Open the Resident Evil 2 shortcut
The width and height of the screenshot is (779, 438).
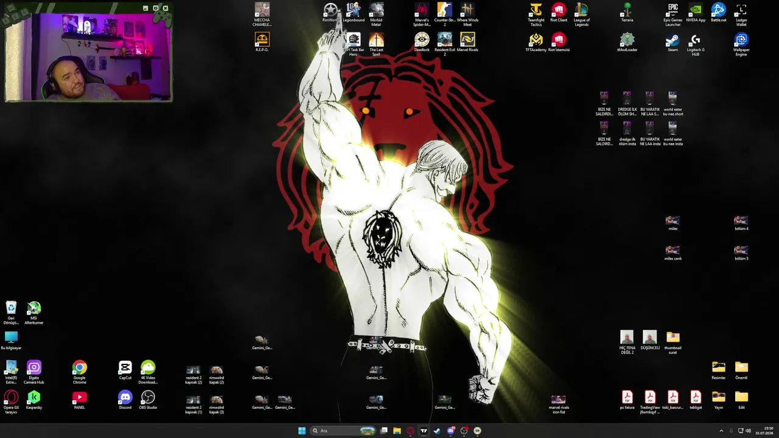[x=444, y=44]
